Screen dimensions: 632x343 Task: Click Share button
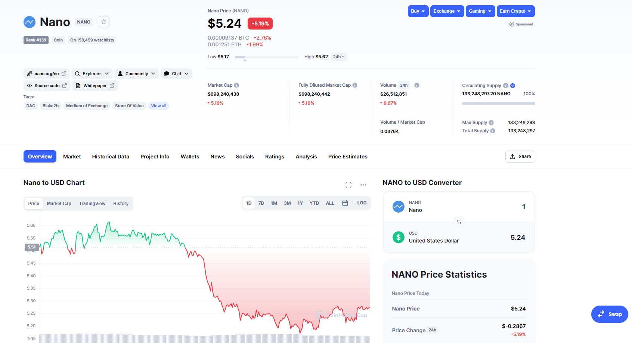coord(520,157)
